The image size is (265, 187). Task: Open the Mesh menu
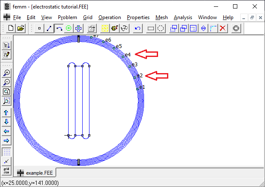click(161, 17)
